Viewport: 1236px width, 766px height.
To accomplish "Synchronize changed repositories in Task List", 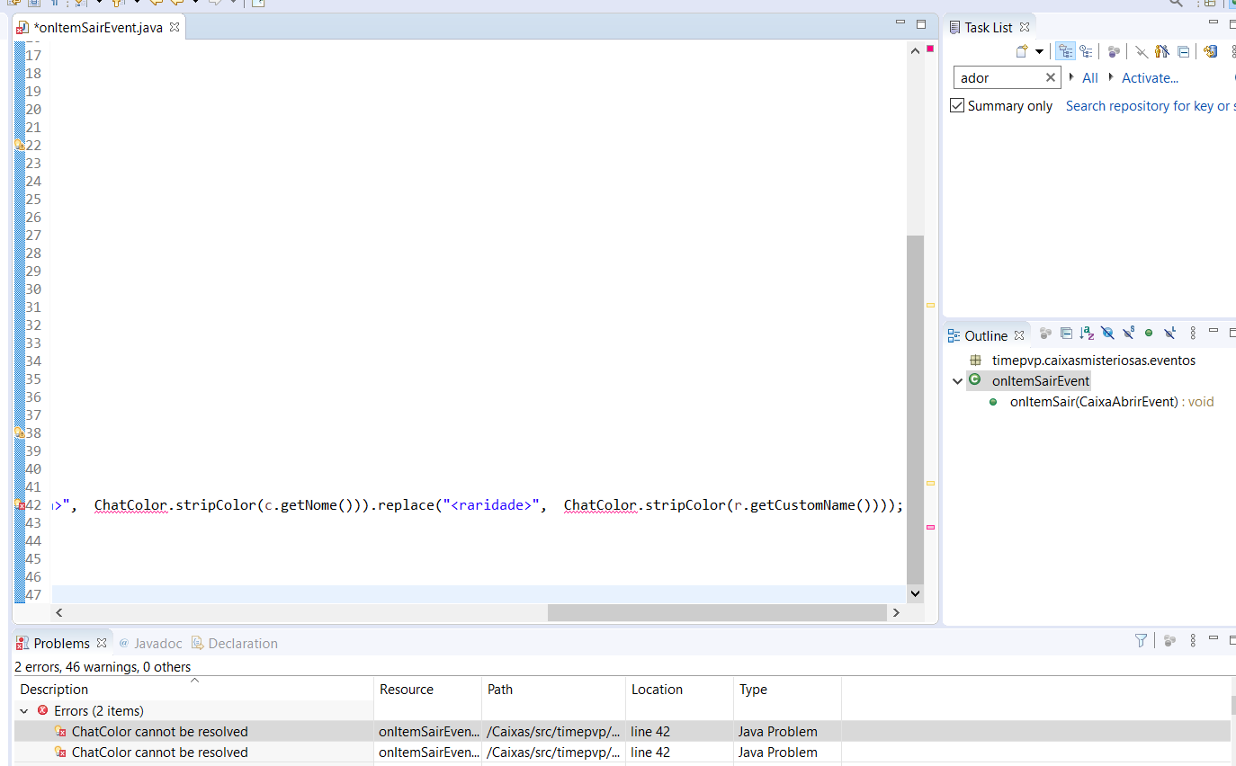I will (x=1210, y=52).
